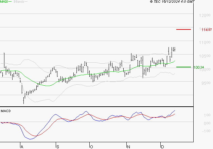The height and width of the screenshot is (149, 213).
Task: Click the MA20 legend label
Action: pyautogui.click(x=4, y=2)
